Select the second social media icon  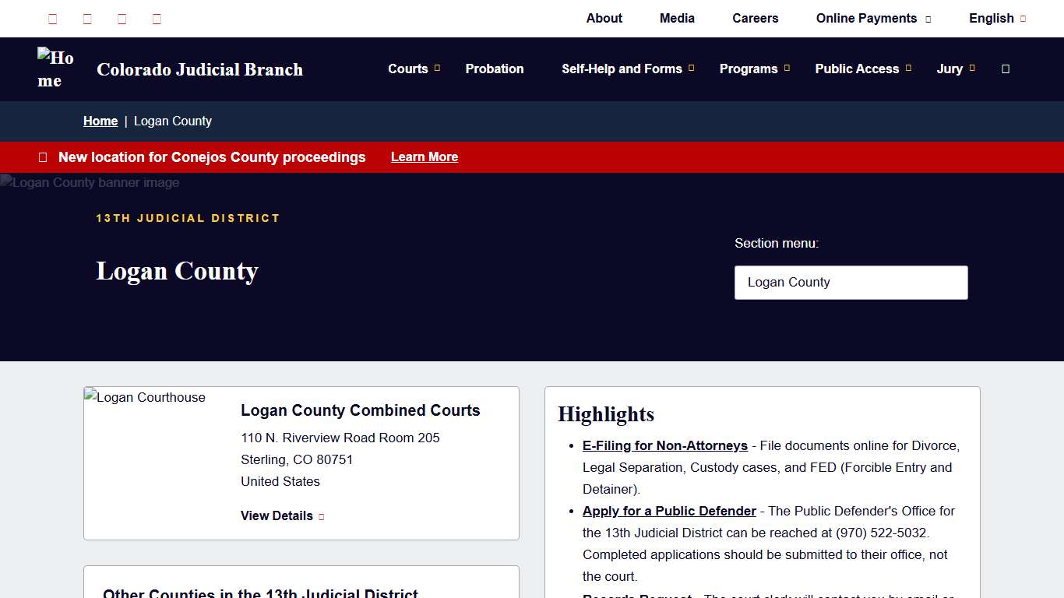[x=87, y=18]
